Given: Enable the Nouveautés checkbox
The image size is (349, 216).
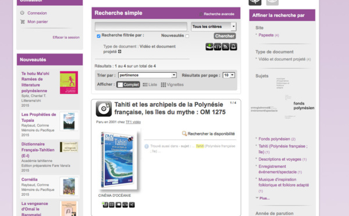Looking at the screenshot, I should pos(187,36).
